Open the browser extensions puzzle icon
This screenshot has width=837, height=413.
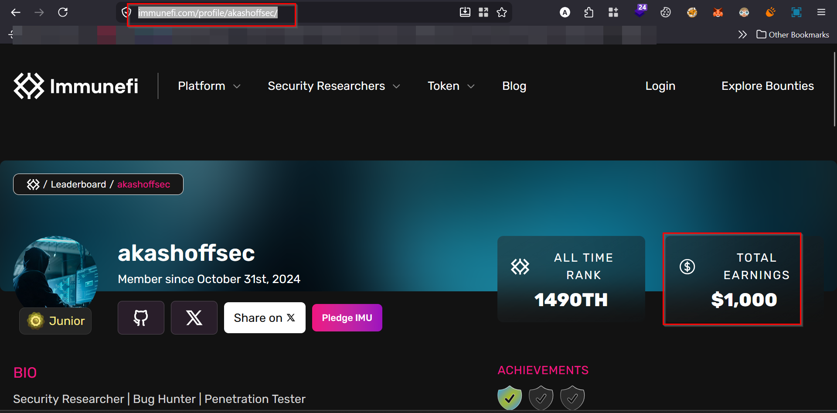(589, 12)
